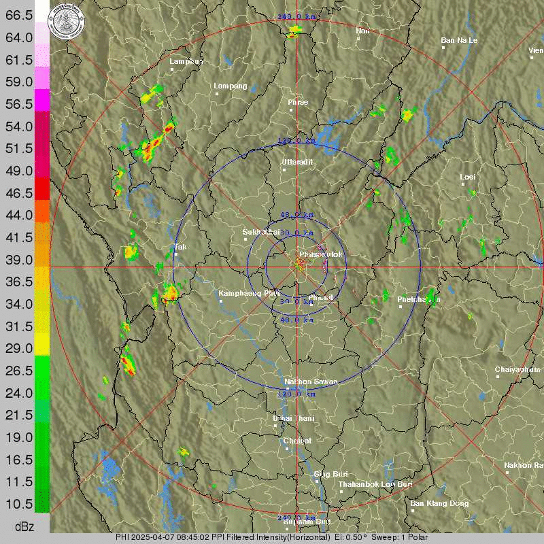Click the Nakhon Sawan city label

pos(311,381)
